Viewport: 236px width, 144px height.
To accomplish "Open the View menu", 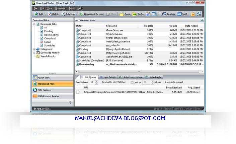I will (x=50, y=8).
